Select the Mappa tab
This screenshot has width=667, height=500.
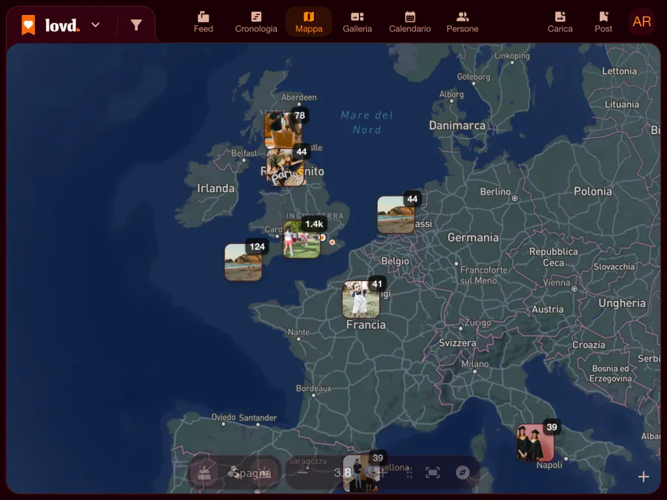pos(309,22)
